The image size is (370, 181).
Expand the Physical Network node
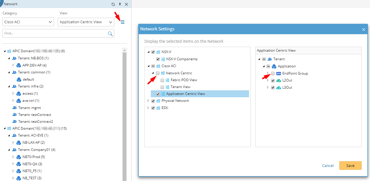tap(149, 101)
